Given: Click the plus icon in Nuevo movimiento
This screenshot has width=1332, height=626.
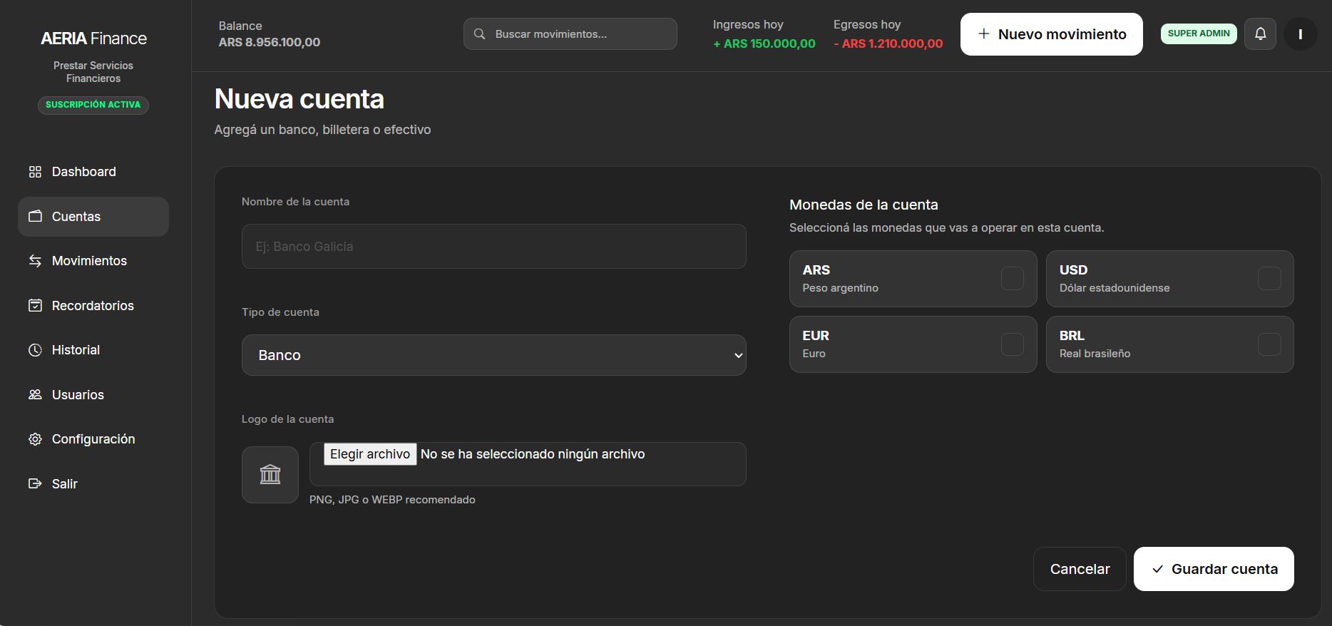Looking at the screenshot, I should [984, 34].
